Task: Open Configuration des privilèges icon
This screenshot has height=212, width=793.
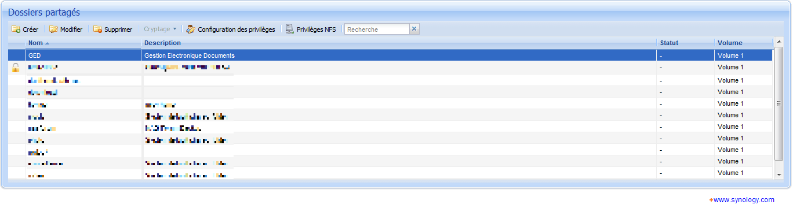Action: click(x=191, y=29)
